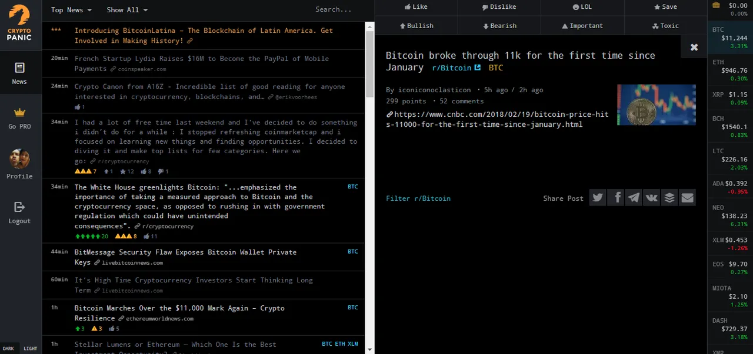Screen dimensions: 753x354
Task: Open BitMessage Security Flaw headline
Action: click(x=185, y=257)
